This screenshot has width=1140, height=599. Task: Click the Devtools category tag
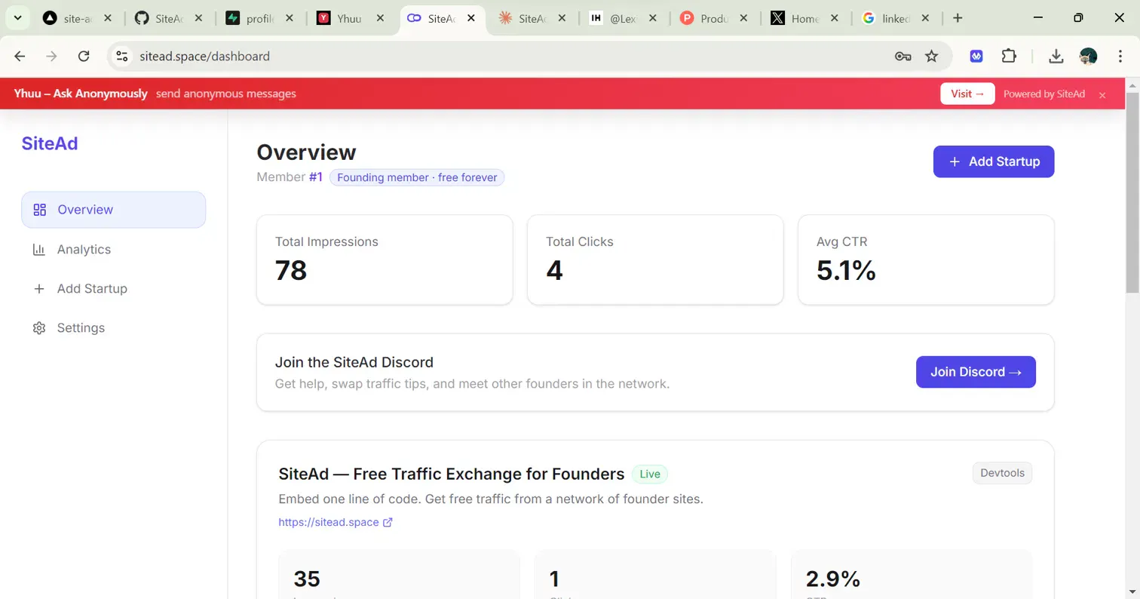(x=1002, y=473)
